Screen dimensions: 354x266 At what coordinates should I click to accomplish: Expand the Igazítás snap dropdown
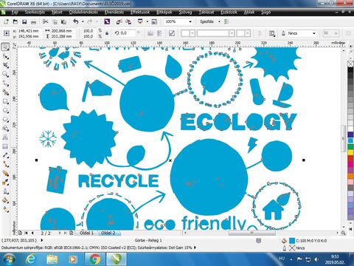coord(219,21)
